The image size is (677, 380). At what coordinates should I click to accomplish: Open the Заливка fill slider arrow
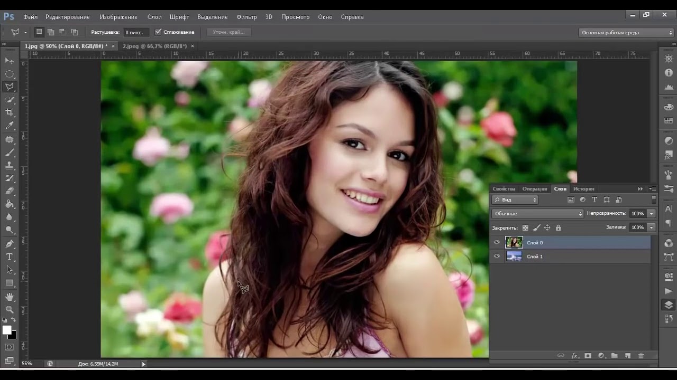point(652,227)
